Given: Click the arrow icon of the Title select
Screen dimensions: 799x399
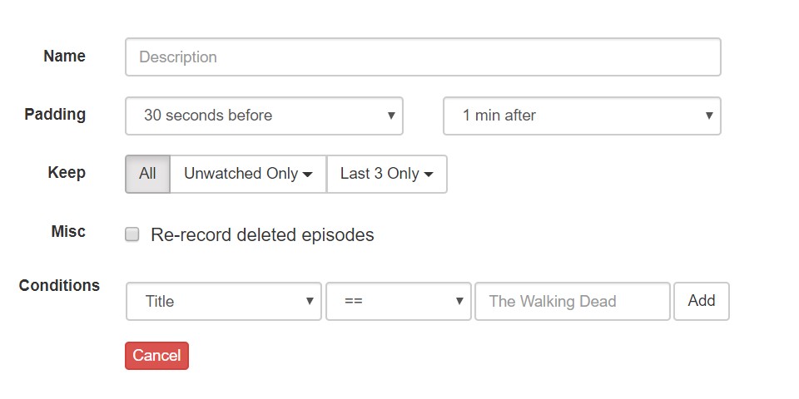Looking at the screenshot, I should point(310,301).
